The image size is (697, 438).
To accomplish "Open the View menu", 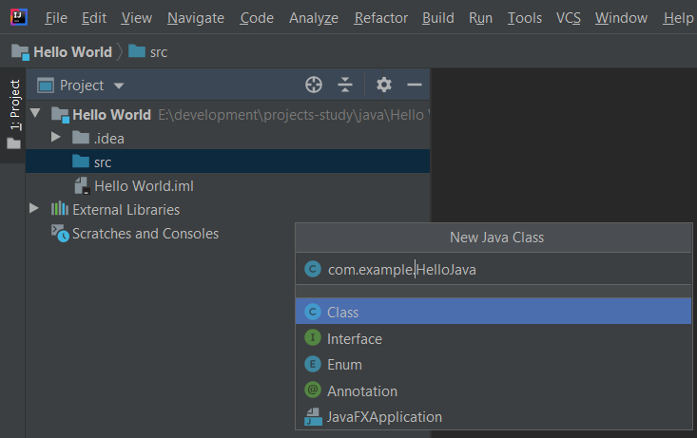I will (x=137, y=18).
